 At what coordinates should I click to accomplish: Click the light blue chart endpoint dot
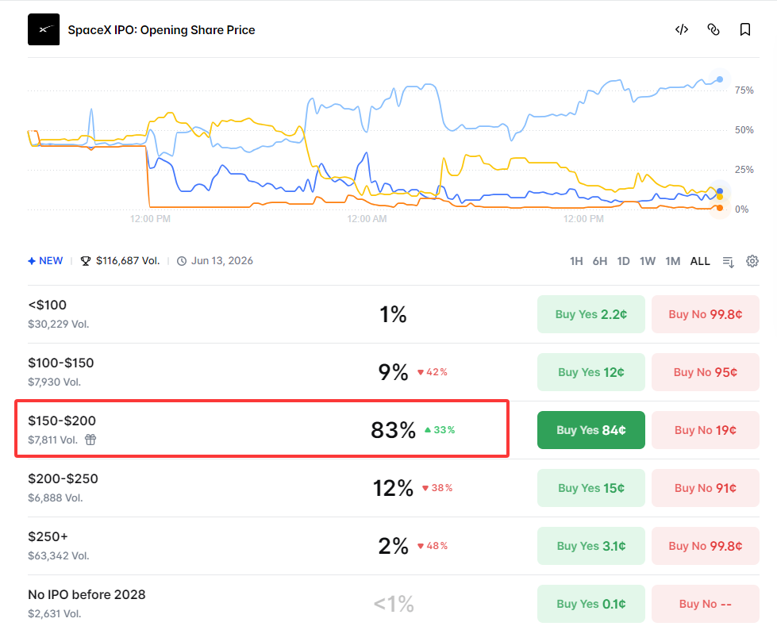[720, 79]
